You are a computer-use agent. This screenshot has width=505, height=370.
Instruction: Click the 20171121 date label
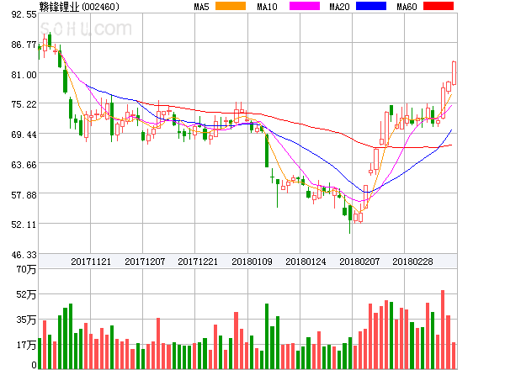click(91, 262)
